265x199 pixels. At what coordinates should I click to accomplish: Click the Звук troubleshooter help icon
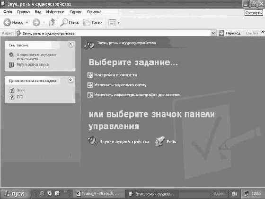(12, 90)
